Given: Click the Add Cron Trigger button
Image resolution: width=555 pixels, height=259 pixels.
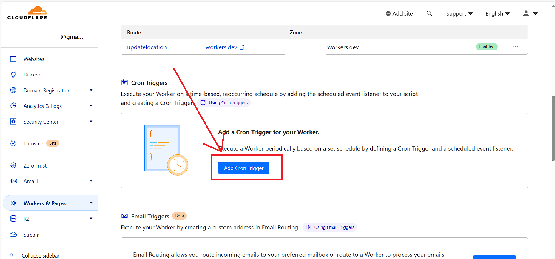Looking at the screenshot, I should 244,168.
